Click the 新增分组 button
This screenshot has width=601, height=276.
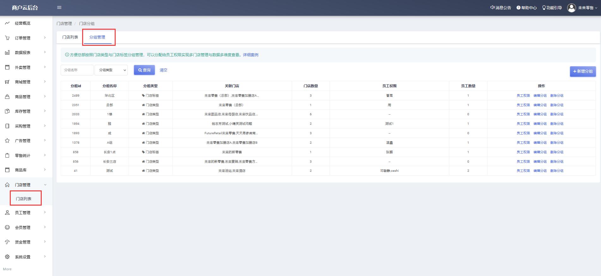(583, 71)
